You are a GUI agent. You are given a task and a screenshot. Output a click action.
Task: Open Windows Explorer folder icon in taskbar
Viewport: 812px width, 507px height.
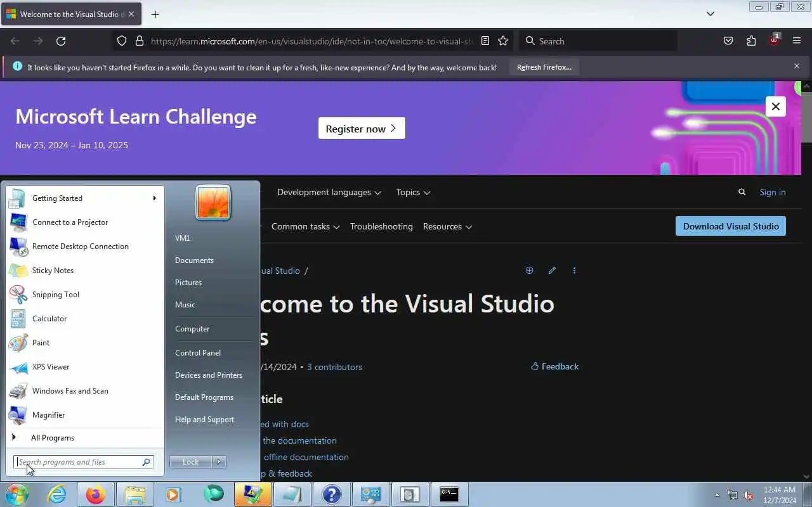(135, 494)
